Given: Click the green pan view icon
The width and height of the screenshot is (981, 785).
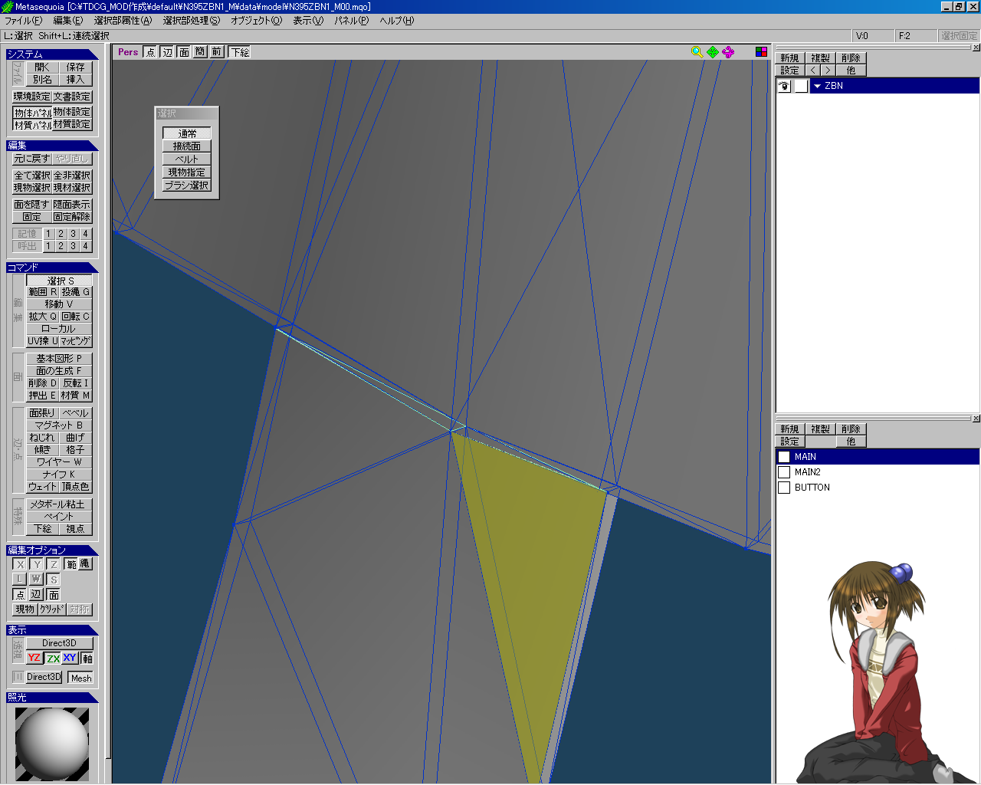Looking at the screenshot, I should [713, 52].
